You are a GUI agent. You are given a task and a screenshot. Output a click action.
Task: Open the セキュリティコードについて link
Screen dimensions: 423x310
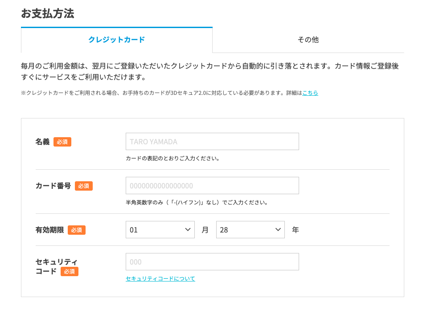coord(160,279)
